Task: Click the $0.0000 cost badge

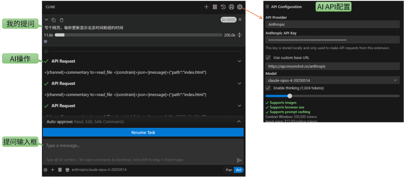Action: [x=228, y=20]
